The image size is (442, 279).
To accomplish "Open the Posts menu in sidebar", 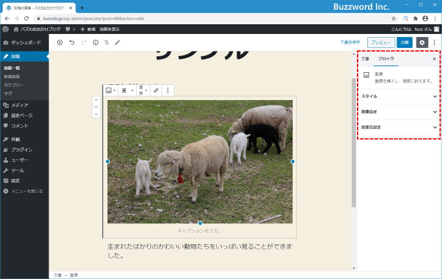I will (24, 56).
